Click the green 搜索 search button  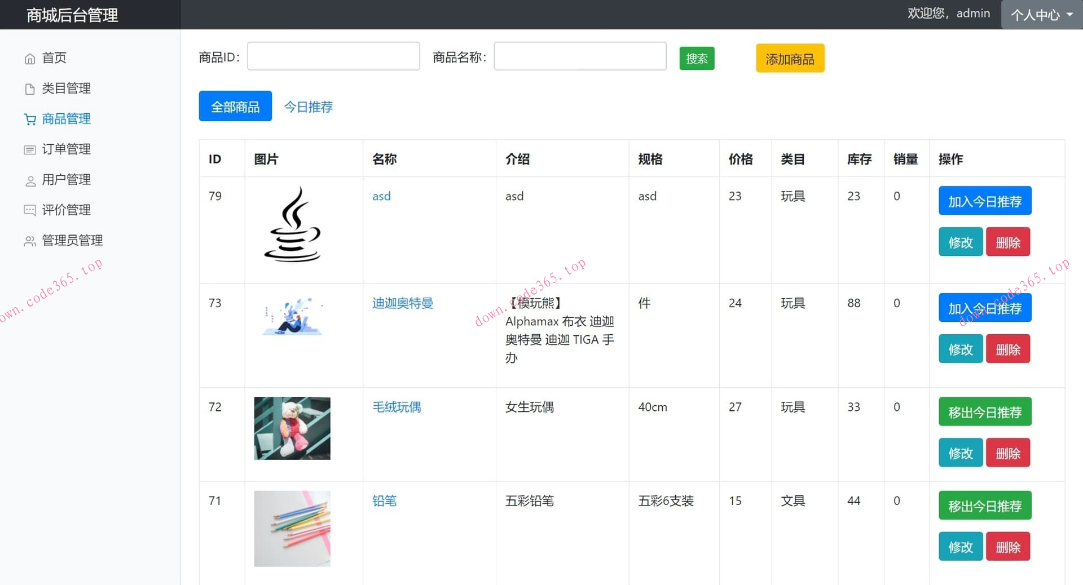click(x=697, y=58)
